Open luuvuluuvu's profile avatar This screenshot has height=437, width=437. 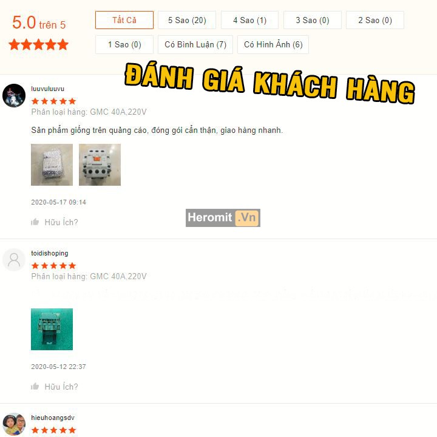pos(14,95)
